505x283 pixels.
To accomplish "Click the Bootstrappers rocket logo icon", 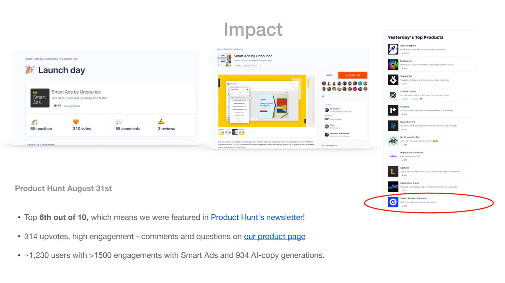I will [393, 49].
